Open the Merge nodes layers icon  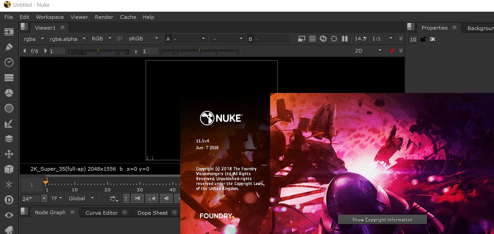coord(9,139)
